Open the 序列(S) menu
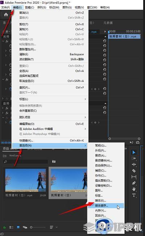145x236 pixels. (x=42, y=7)
